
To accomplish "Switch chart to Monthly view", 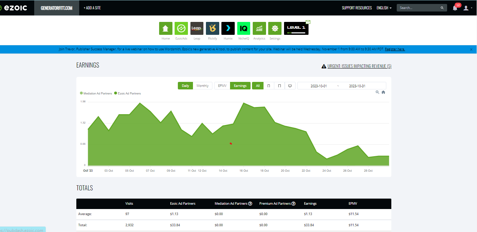I will coord(203,86).
